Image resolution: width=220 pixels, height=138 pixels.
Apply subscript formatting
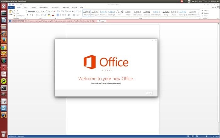pyautogui.click(x=39, y=15)
